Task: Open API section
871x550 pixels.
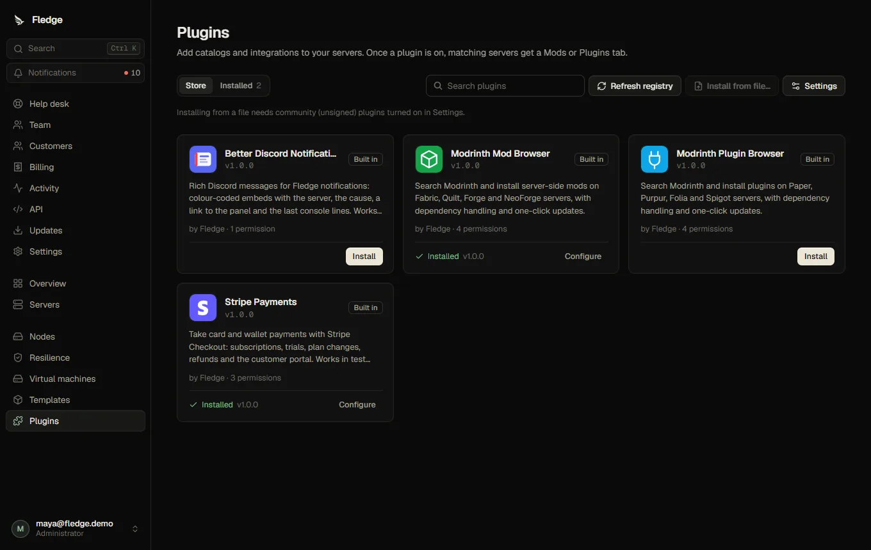Action: 76,209
